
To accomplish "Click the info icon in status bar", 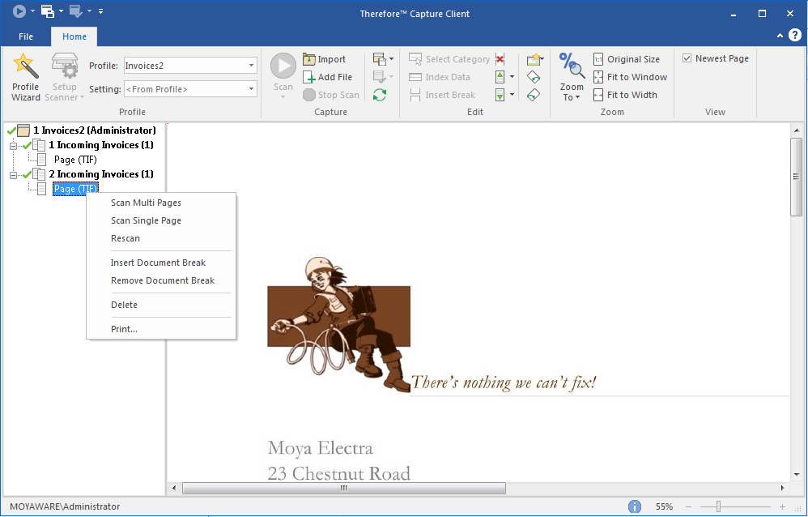I will (x=635, y=506).
